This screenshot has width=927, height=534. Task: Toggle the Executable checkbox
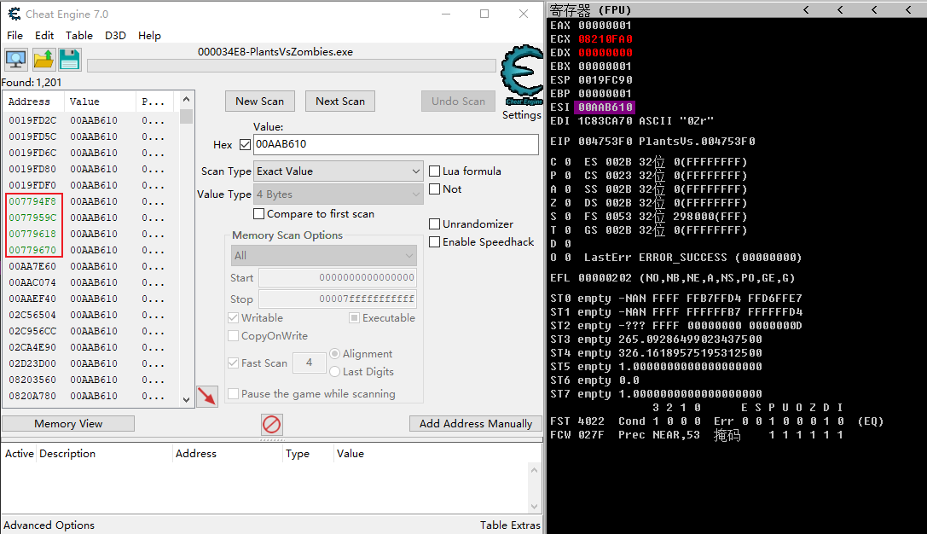click(354, 318)
